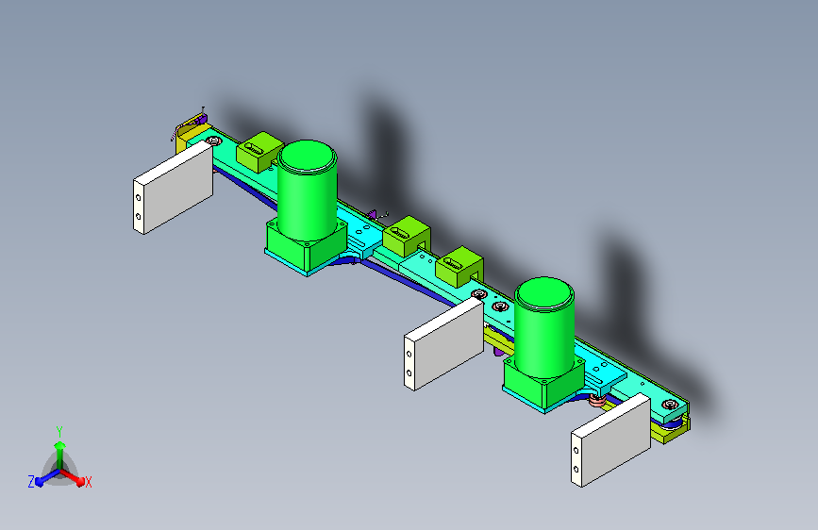Select the square base of the right motor
The height and width of the screenshot is (530, 818).
pos(544,385)
